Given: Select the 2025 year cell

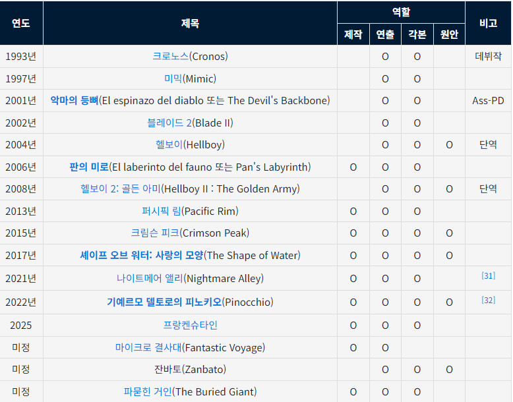Looking at the screenshot, I should point(21,325).
